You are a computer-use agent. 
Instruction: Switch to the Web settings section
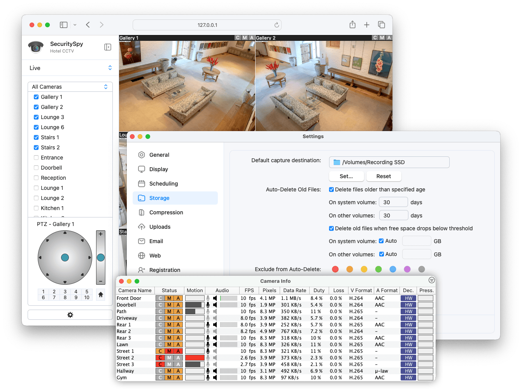click(x=142, y=255)
